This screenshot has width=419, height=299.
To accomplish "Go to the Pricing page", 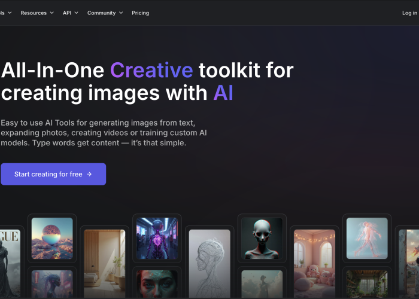I will coord(140,13).
